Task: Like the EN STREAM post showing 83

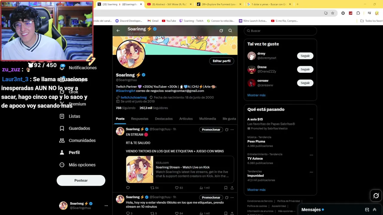Action: pyautogui.click(x=179, y=188)
